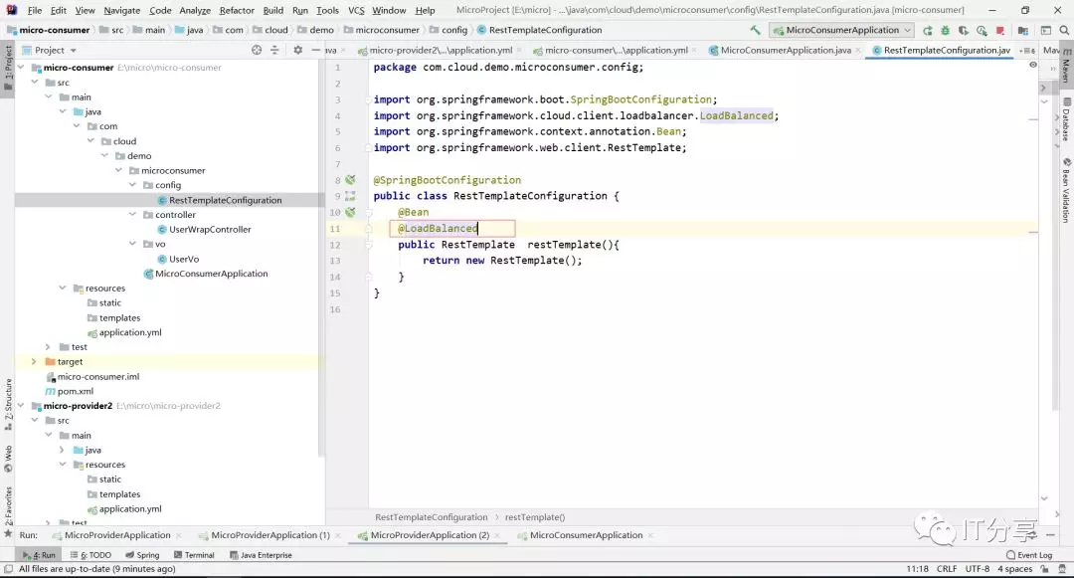Switch to MicroConsumerApplication.java editor tab
The width and height of the screenshot is (1074, 578).
pyautogui.click(x=786, y=50)
